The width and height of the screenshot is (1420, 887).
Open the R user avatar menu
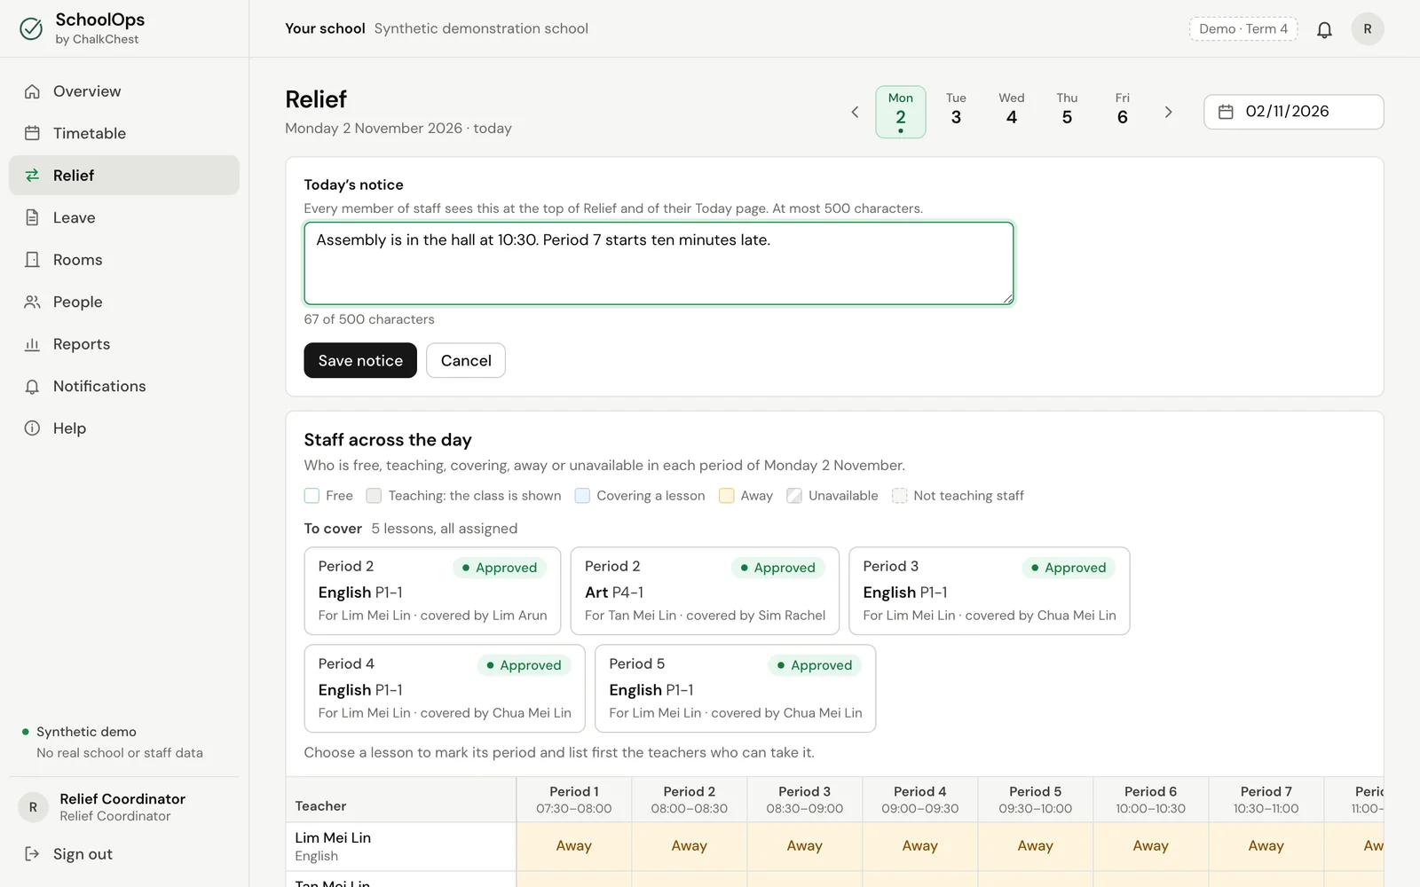[1368, 29]
